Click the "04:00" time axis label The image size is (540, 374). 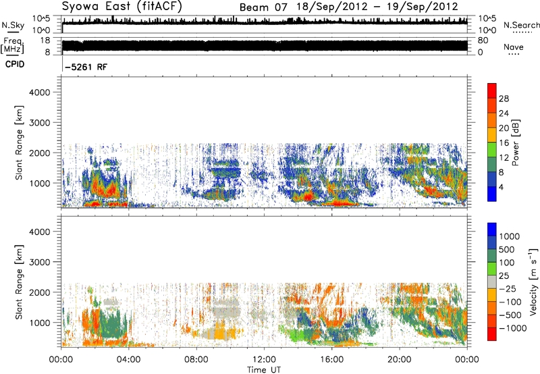128,360
